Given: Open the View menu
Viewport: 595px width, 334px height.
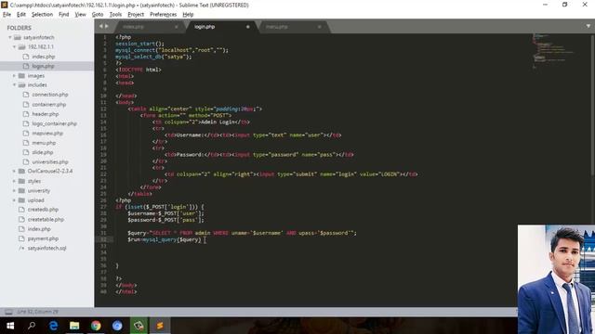Looking at the screenshot, I should (81, 15).
